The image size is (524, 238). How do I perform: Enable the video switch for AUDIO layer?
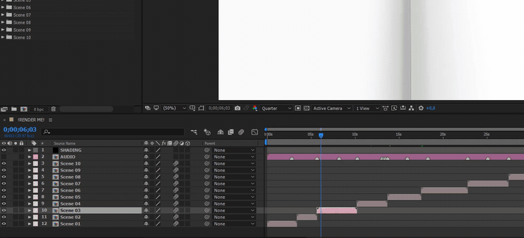pyautogui.click(x=4, y=157)
